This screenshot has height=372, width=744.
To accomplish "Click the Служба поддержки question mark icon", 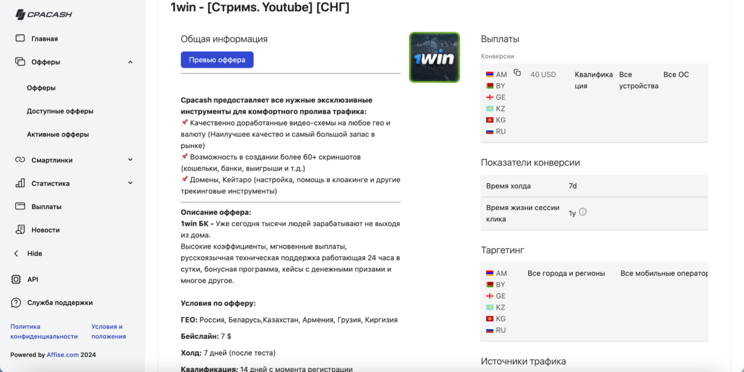I will 16,303.
